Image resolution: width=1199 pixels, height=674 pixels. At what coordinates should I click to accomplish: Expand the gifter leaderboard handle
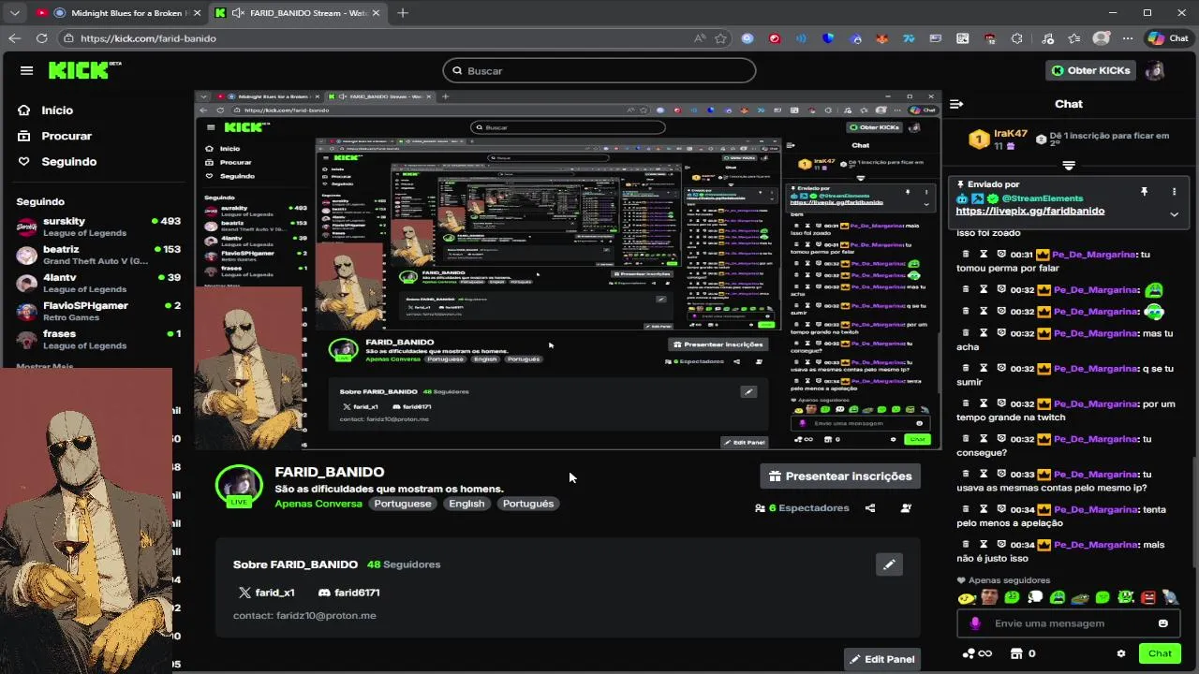click(x=1069, y=166)
